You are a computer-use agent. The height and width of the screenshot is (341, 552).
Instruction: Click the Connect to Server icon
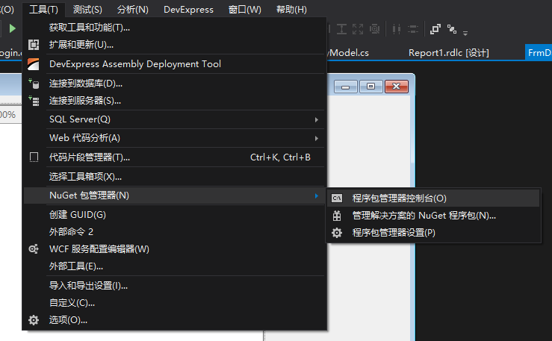point(34,101)
